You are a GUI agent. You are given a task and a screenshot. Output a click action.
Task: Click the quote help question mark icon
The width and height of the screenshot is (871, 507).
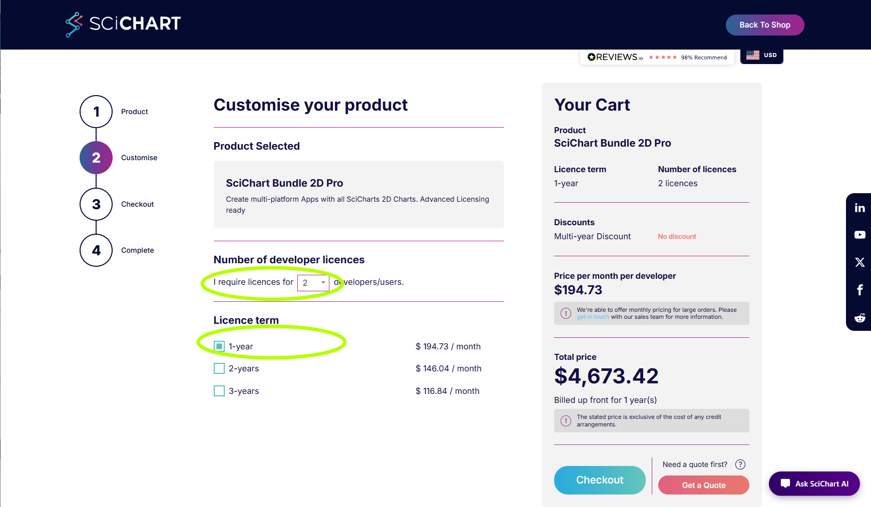[740, 464]
